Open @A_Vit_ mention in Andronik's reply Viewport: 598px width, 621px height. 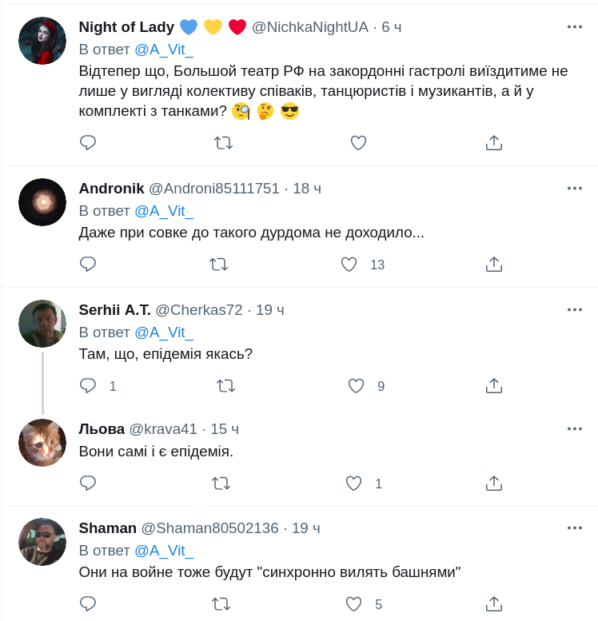(164, 211)
